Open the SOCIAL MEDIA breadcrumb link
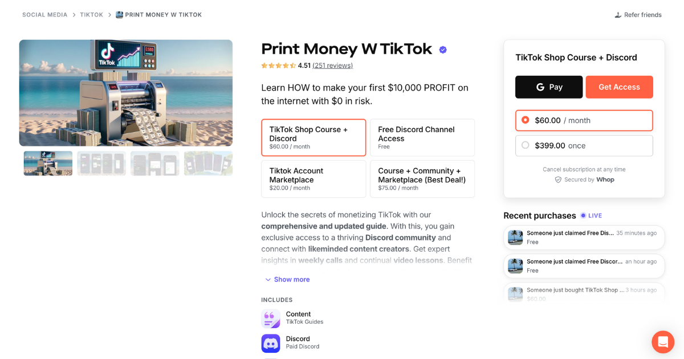This screenshot has width=684, height=359. click(44, 14)
